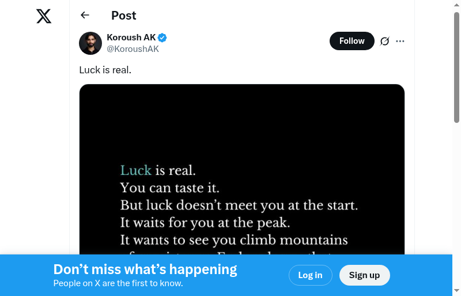Click the blue verified badge
This screenshot has height=296, width=461.
(x=163, y=38)
